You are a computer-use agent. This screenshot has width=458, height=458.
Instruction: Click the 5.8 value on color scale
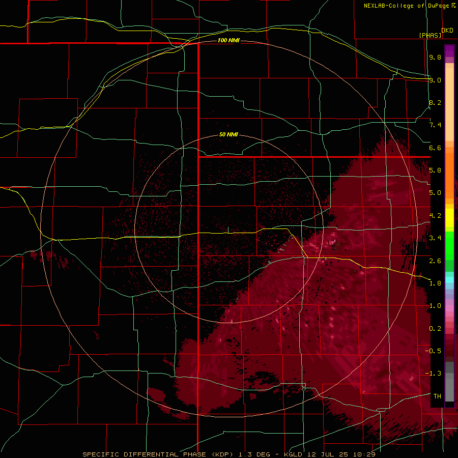pos(435,170)
